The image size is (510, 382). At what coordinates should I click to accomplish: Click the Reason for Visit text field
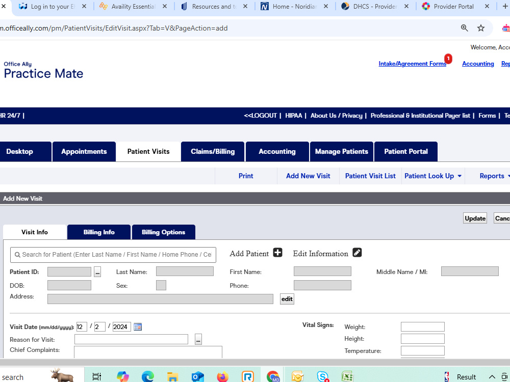click(131, 339)
